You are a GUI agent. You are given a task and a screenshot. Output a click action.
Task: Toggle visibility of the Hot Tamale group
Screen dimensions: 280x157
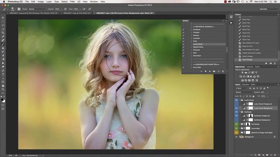pos(236,124)
